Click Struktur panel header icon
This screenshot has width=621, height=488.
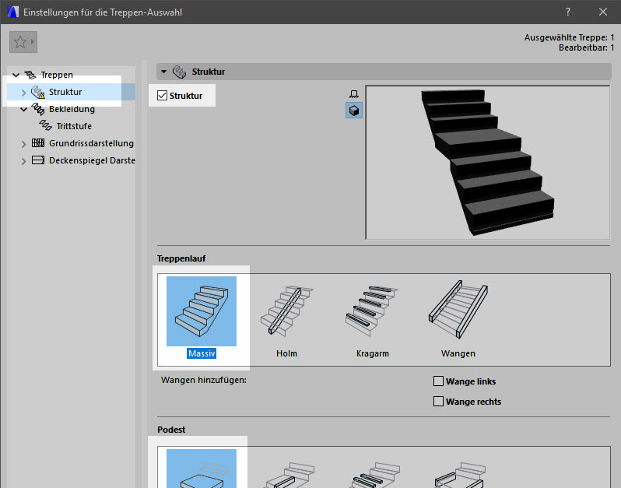pos(179,72)
